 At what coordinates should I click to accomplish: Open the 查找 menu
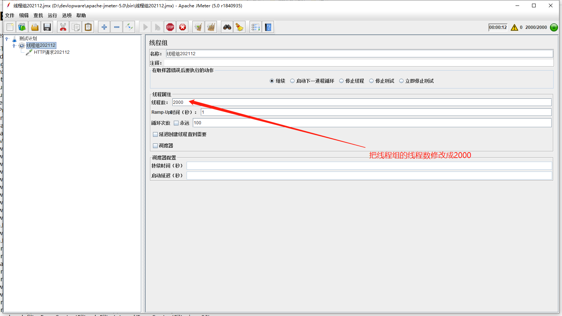click(x=38, y=15)
